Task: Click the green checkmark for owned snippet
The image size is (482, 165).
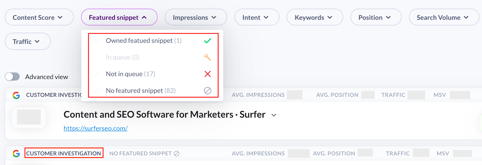Action: click(x=208, y=41)
